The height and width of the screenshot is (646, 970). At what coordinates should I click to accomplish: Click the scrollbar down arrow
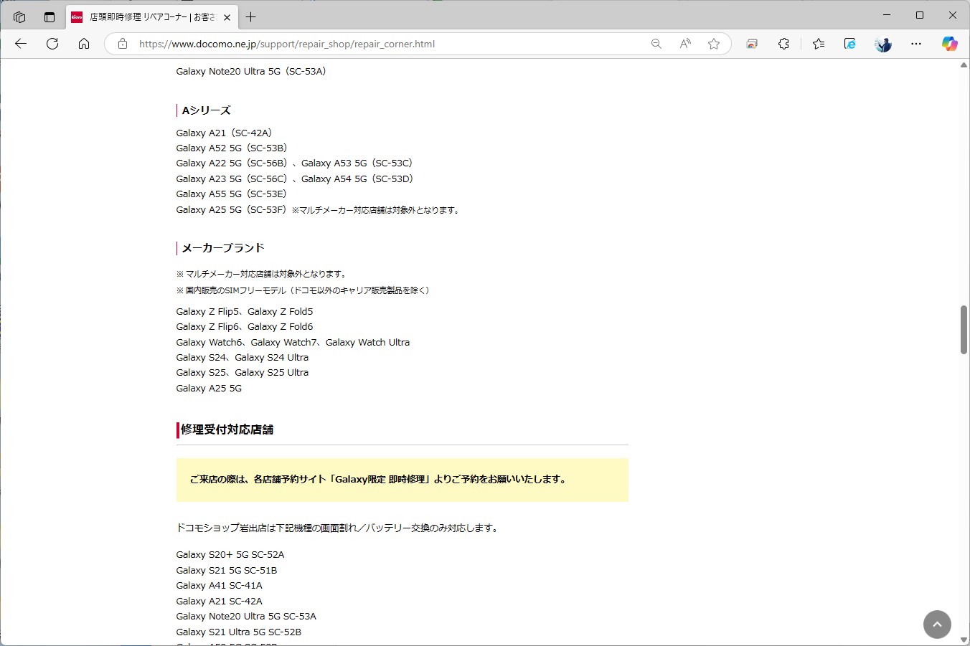[964, 640]
